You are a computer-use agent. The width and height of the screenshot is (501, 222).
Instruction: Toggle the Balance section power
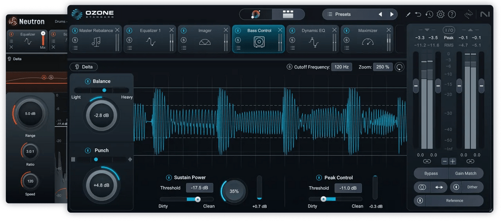coord(88,82)
